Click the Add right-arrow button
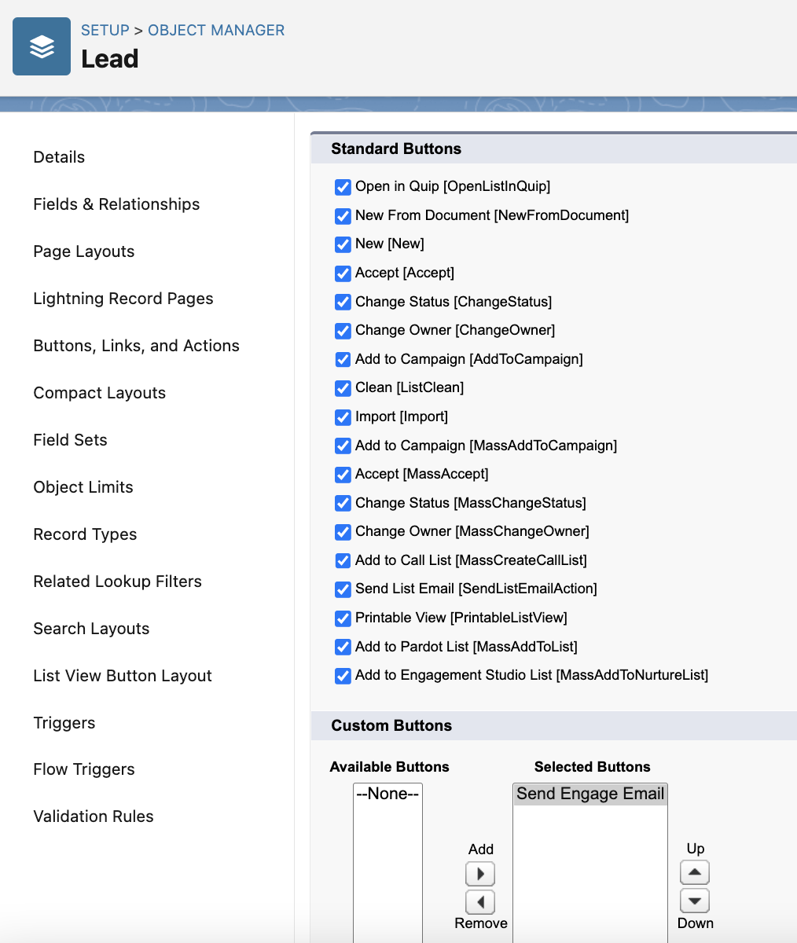 [x=480, y=874]
